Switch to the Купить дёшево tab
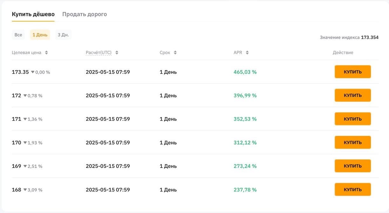This screenshot has height=213, width=389. 33,14
